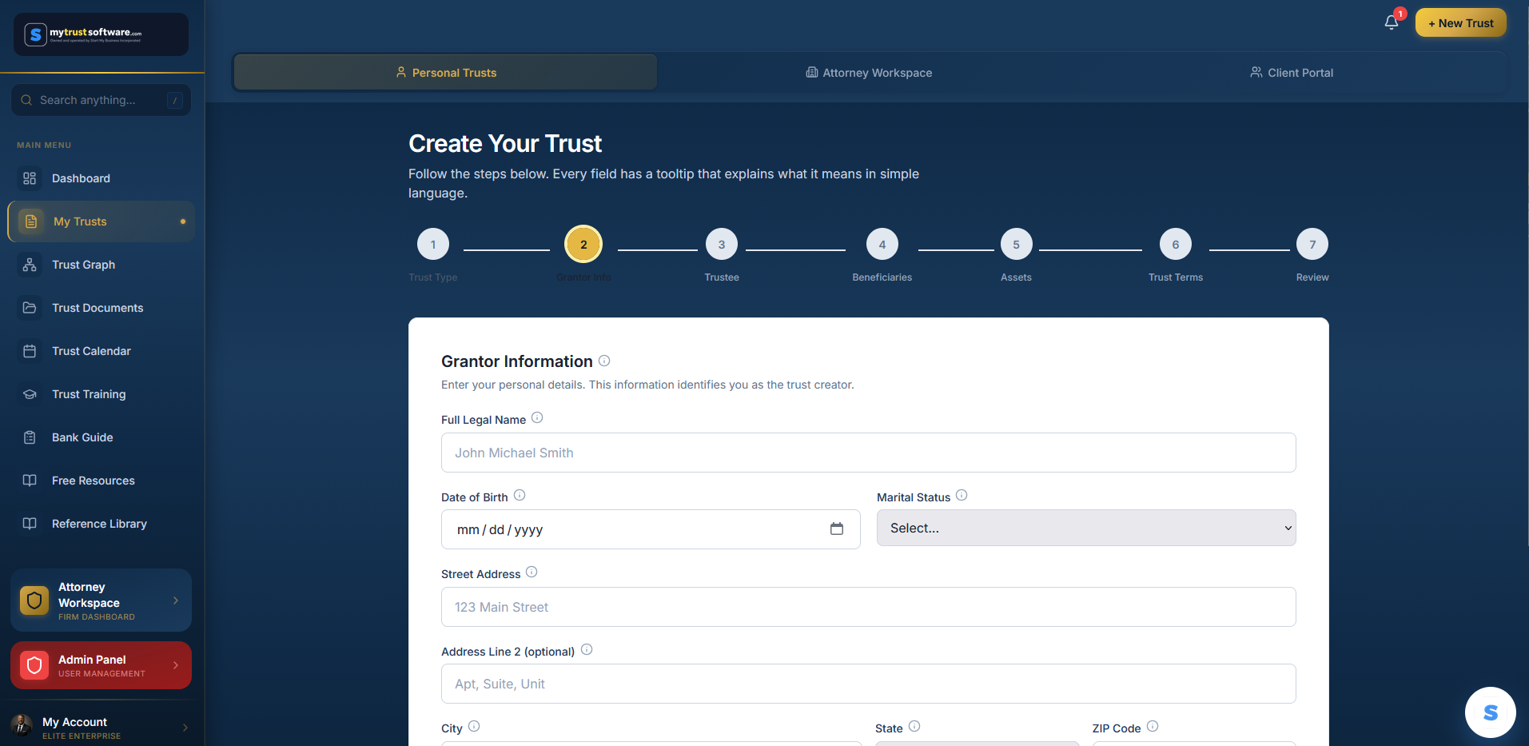Open Trust Calendar menu item
The height and width of the screenshot is (746, 1529).
[102, 351]
